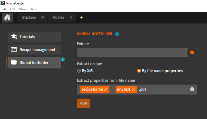Click the Extract properties from file name label

(x=106, y=81)
